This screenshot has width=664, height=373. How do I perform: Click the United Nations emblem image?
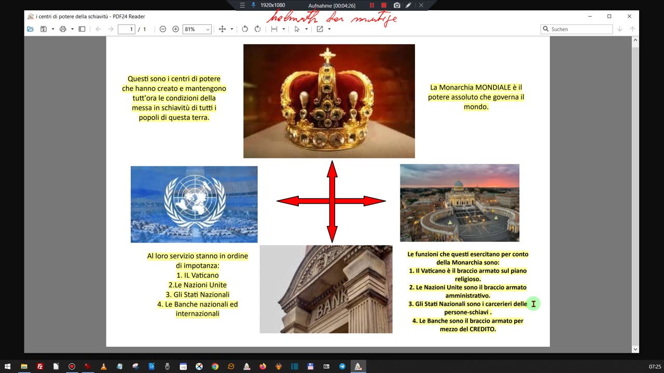(194, 204)
